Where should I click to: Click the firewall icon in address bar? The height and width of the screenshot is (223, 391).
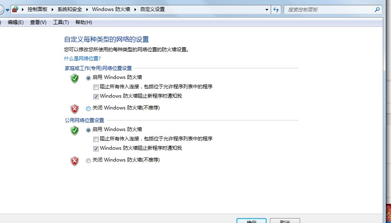15,9
